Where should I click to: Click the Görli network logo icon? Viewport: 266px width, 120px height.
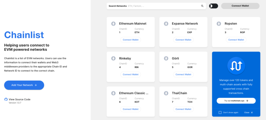pos(166,59)
